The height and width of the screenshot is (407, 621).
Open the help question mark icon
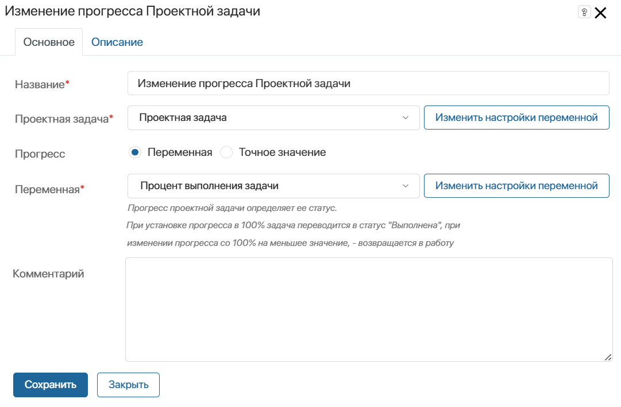pyautogui.click(x=584, y=12)
